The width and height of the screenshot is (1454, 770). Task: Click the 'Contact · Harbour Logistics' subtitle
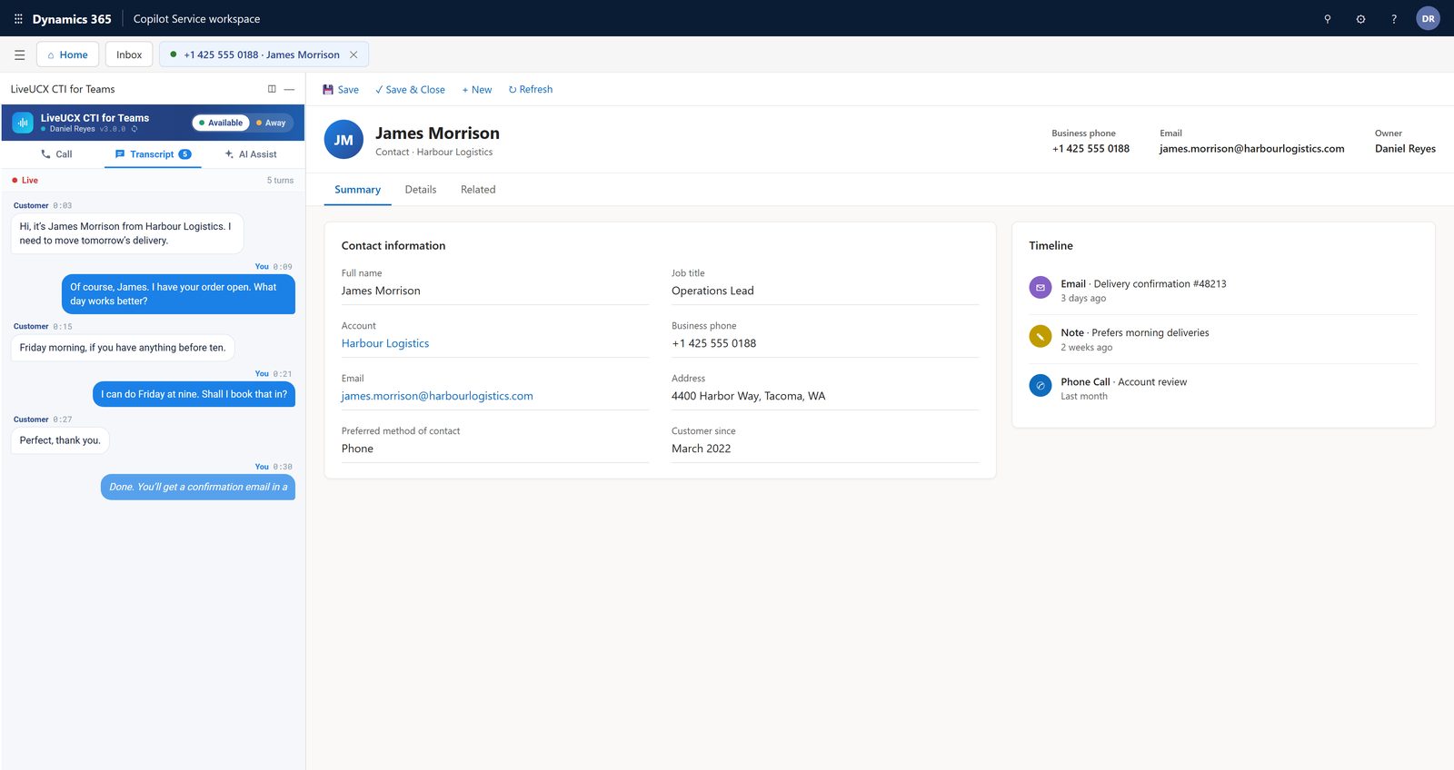(x=434, y=152)
